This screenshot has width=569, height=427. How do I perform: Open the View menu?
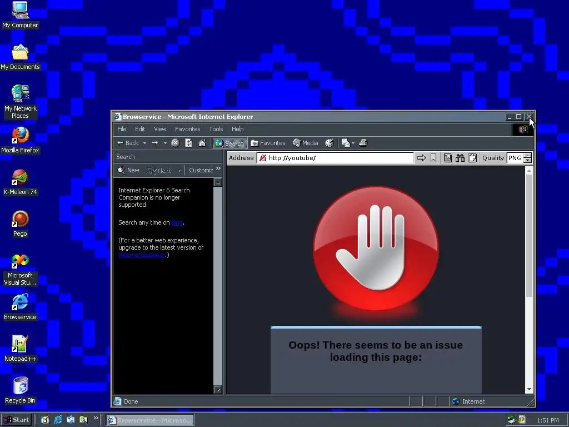tap(160, 129)
